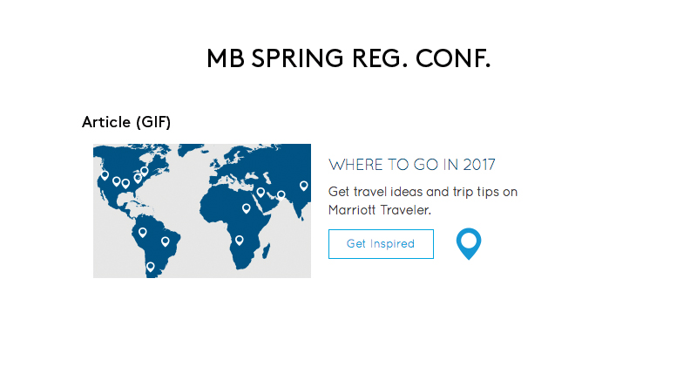Select the pin in northwestern South America
This screenshot has width=697, height=367.
tap(143, 232)
